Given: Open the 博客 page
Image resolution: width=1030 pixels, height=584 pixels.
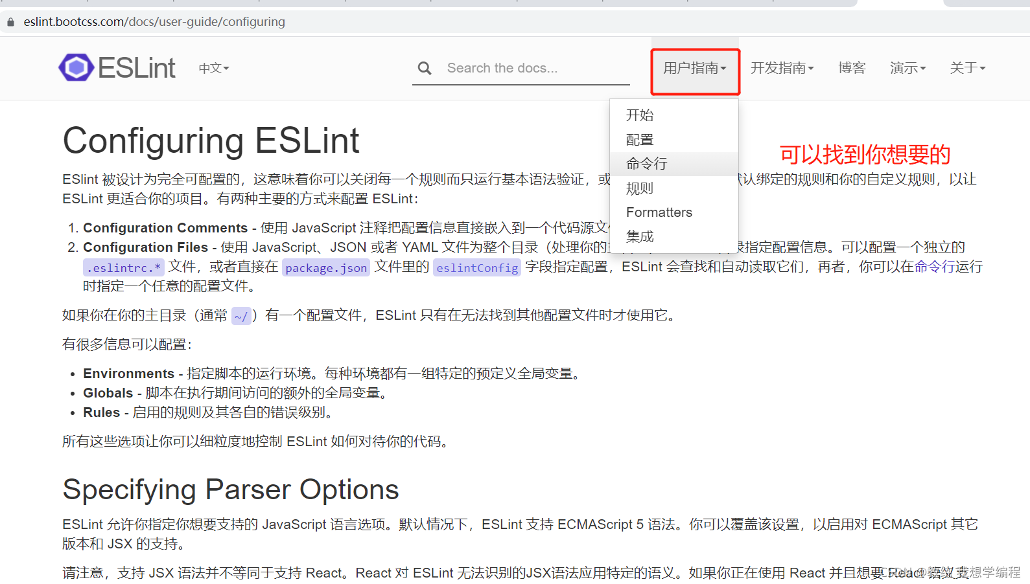Looking at the screenshot, I should coord(852,68).
